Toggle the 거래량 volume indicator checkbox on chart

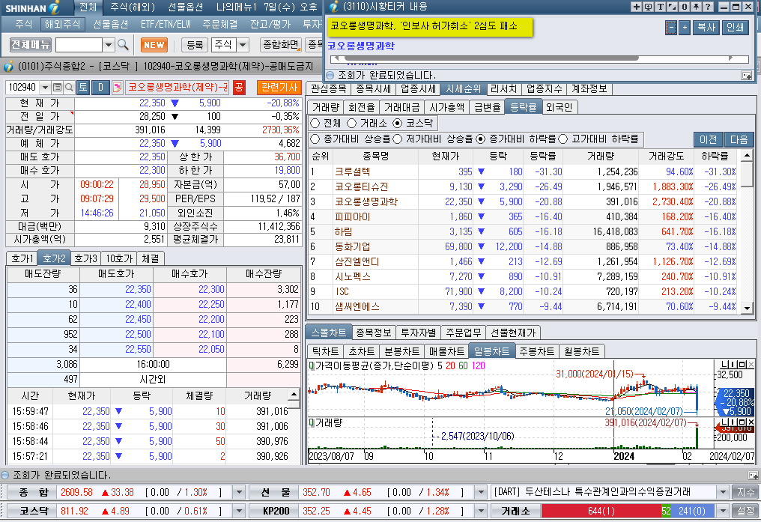point(312,423)
